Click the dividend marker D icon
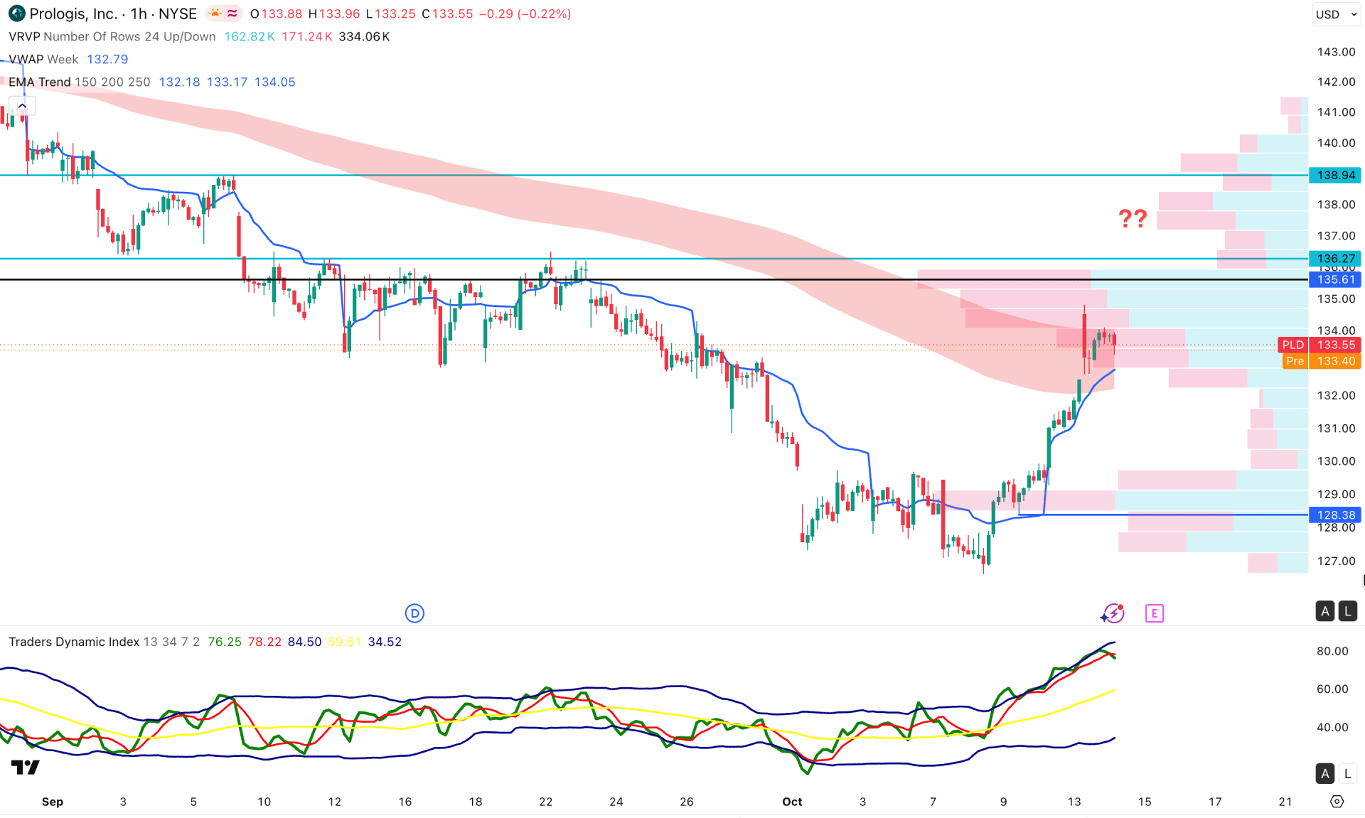The image size is (1365, 818). pos(414,613)
